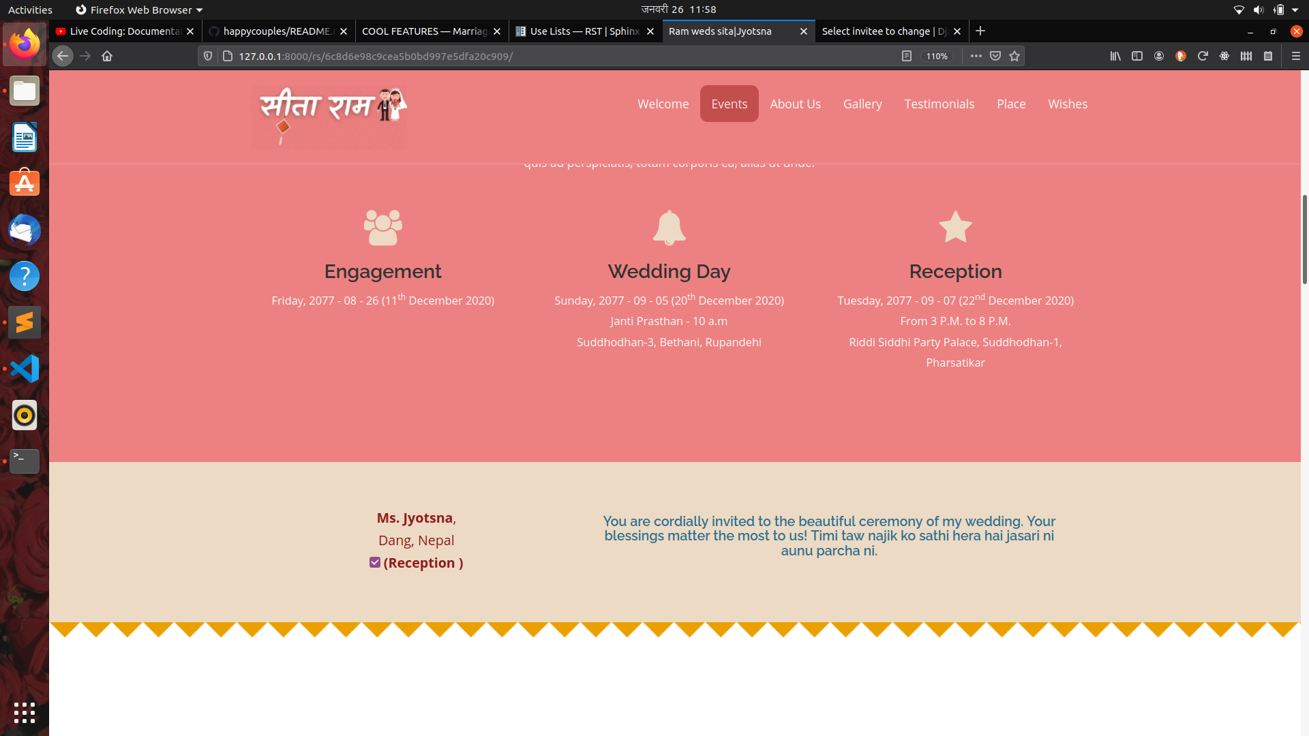Save page to Pocket icon
Viewport: 1309px width, 736px height.
click(995, 57)
